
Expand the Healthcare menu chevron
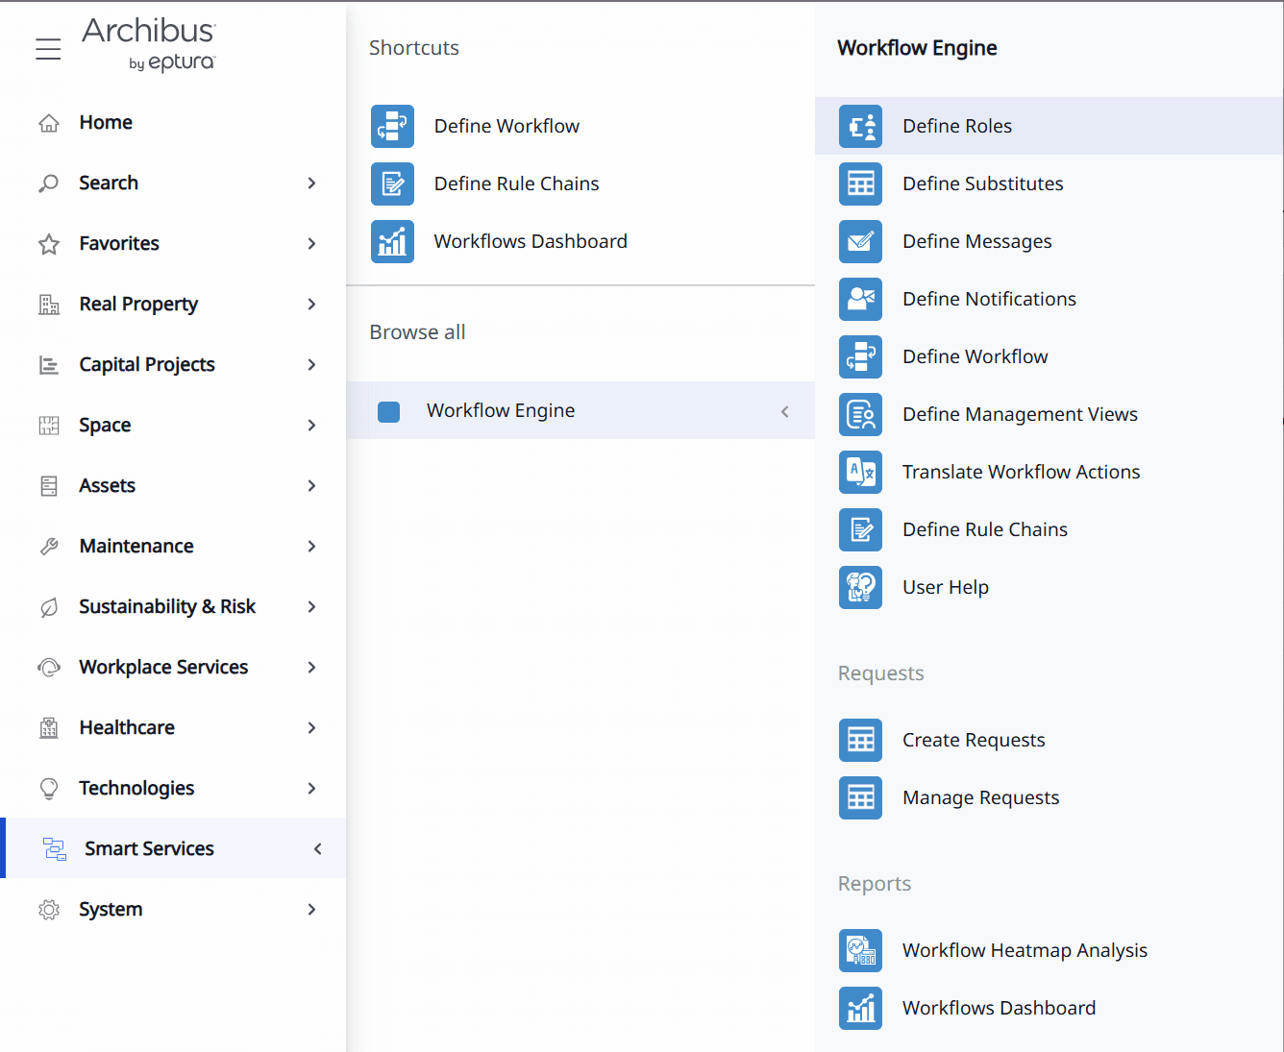tap(311, 728)
